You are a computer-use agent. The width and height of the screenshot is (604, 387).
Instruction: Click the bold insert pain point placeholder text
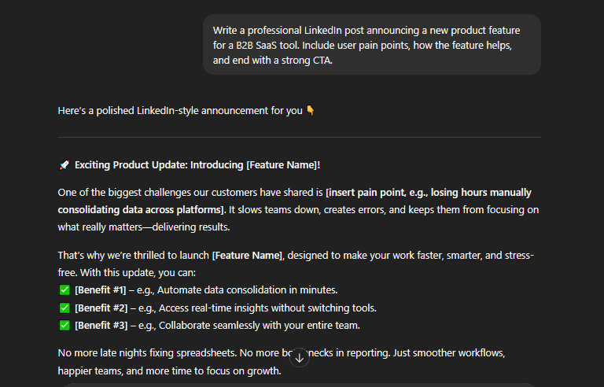pos(294,201)
